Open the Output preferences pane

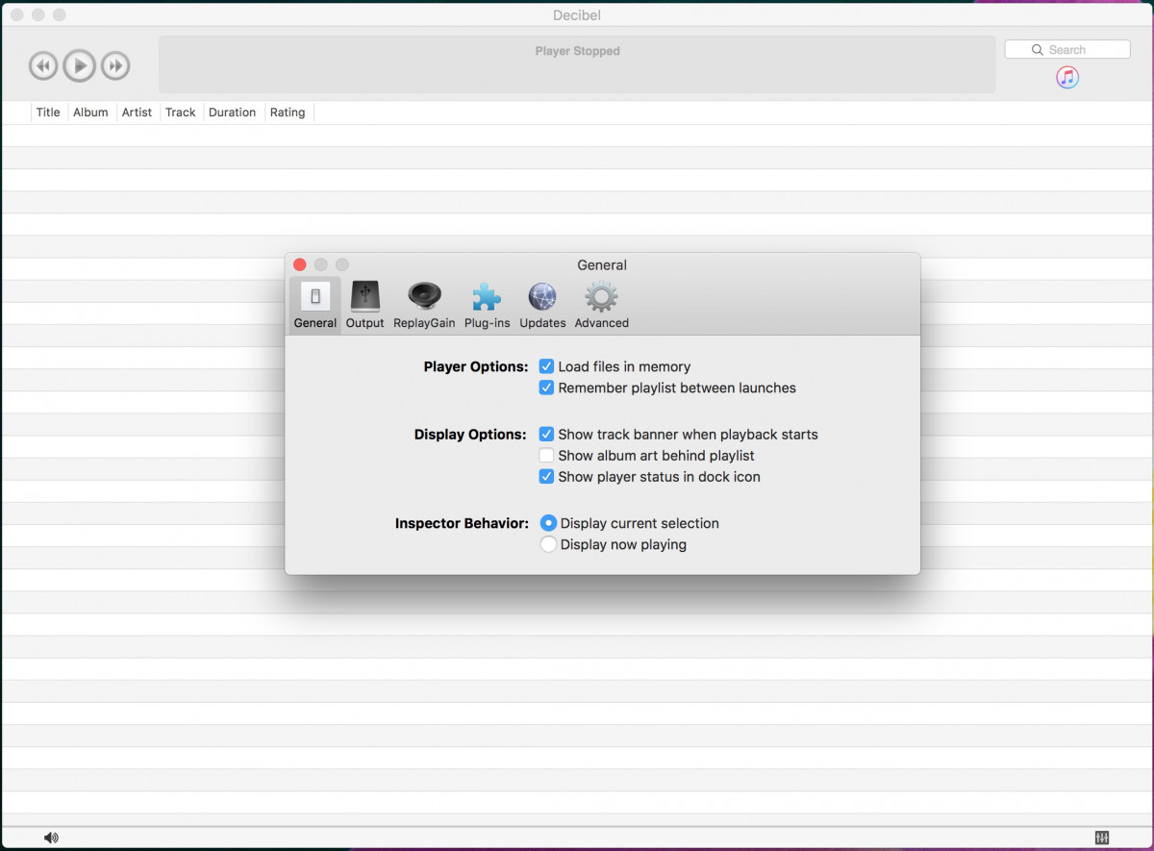[364, 306]
